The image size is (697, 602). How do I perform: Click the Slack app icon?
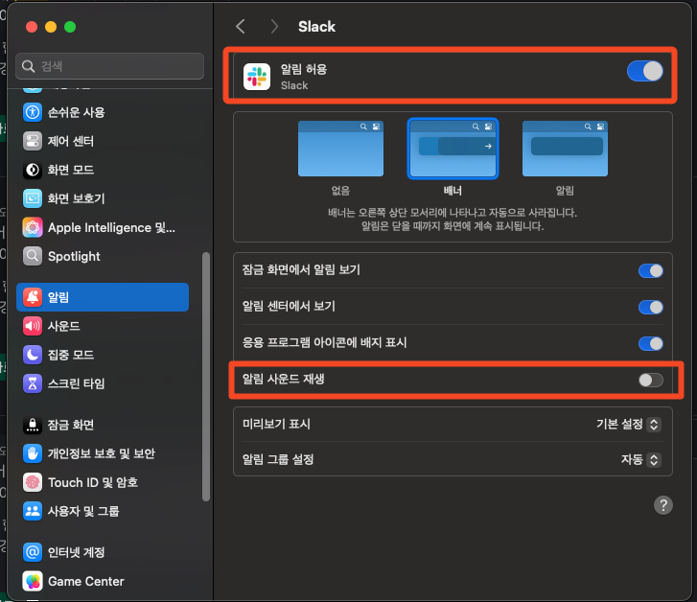click(x=257, y=77)
